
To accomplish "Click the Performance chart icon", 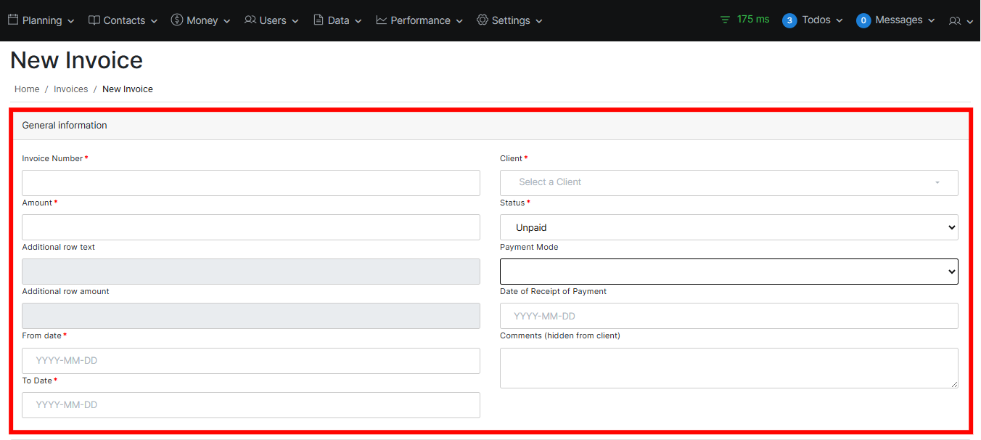I will coord(382,20).
